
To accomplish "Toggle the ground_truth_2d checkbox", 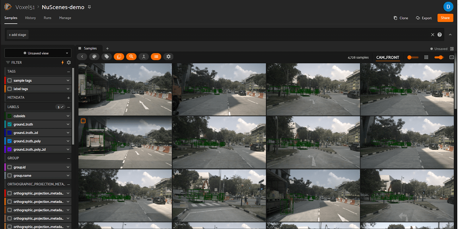I will pos(9,133).
